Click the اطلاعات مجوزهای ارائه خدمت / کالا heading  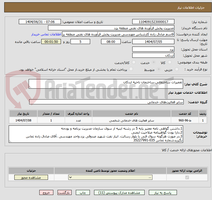pyautogui.click(x=187, y=150)
